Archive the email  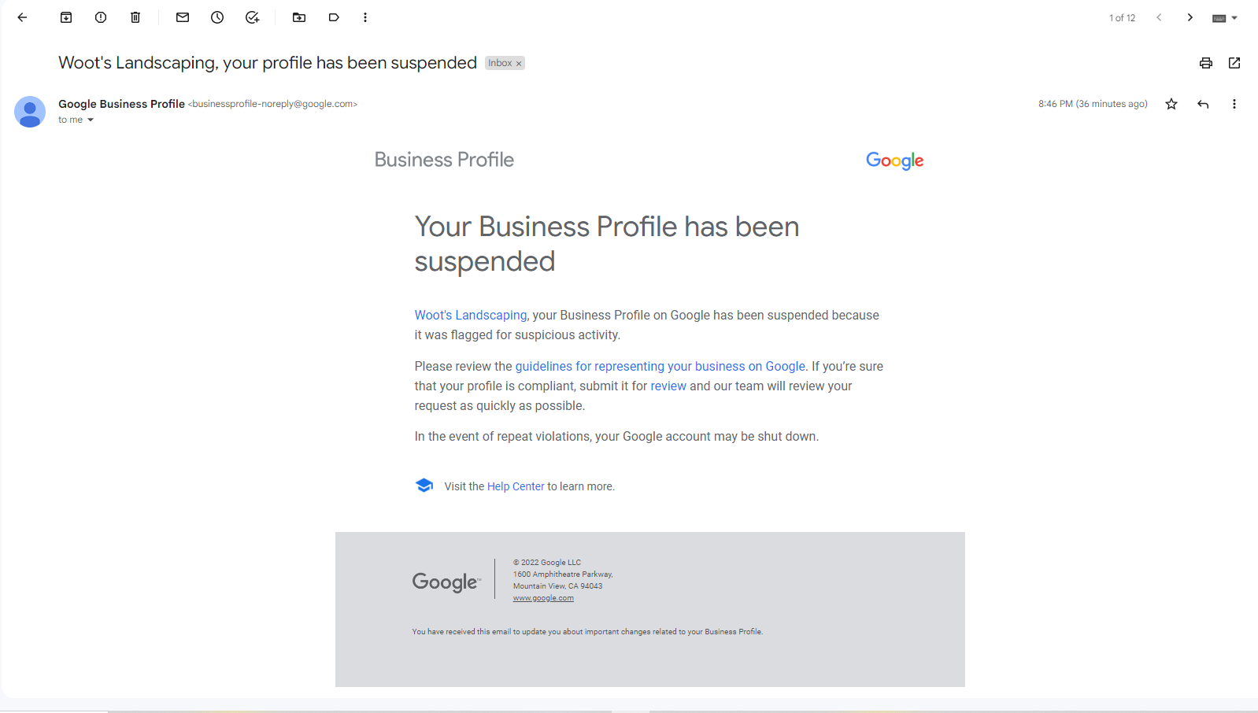[66, 17]
